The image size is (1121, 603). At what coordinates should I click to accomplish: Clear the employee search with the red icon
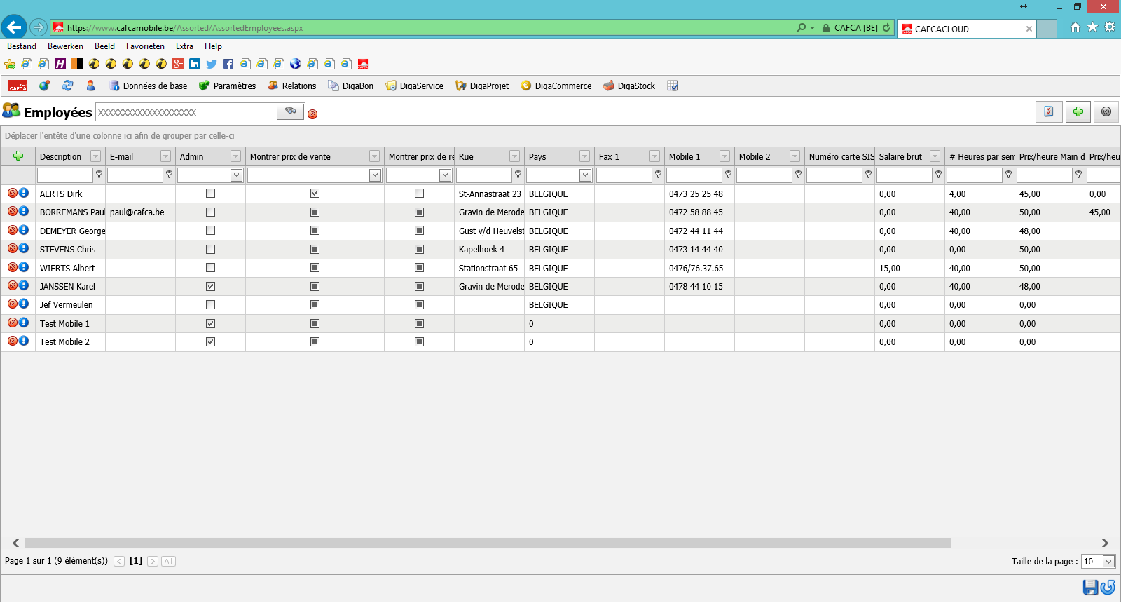point(312,114)
